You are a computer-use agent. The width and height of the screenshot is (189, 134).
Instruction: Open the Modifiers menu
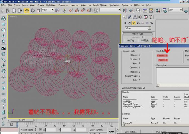coord(51,5)
